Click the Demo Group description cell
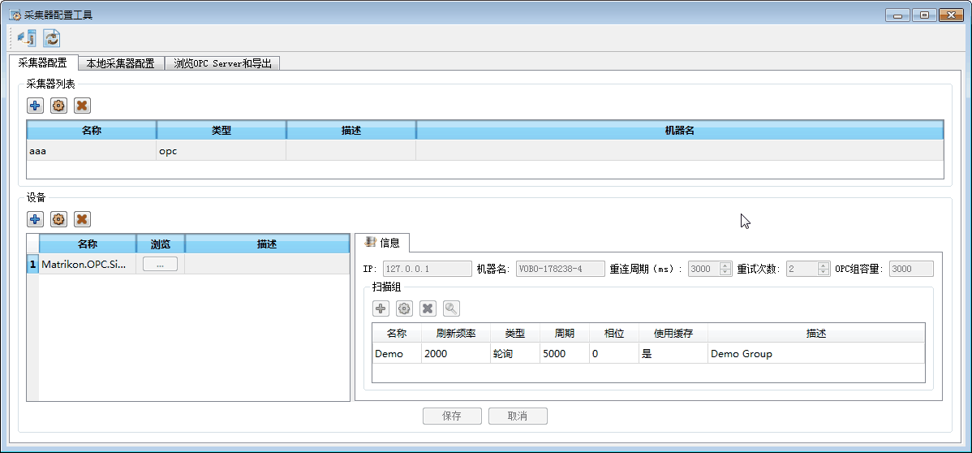This screenshot has width=972, height=453. 815,354
